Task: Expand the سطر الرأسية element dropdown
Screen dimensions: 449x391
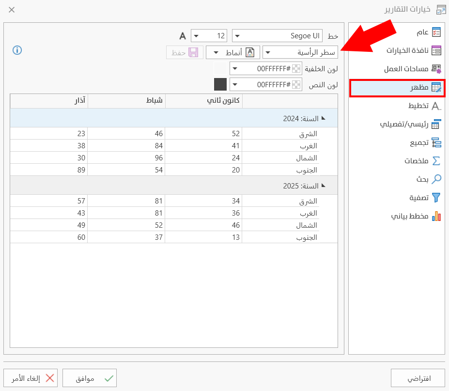Action: coord(300,52)
